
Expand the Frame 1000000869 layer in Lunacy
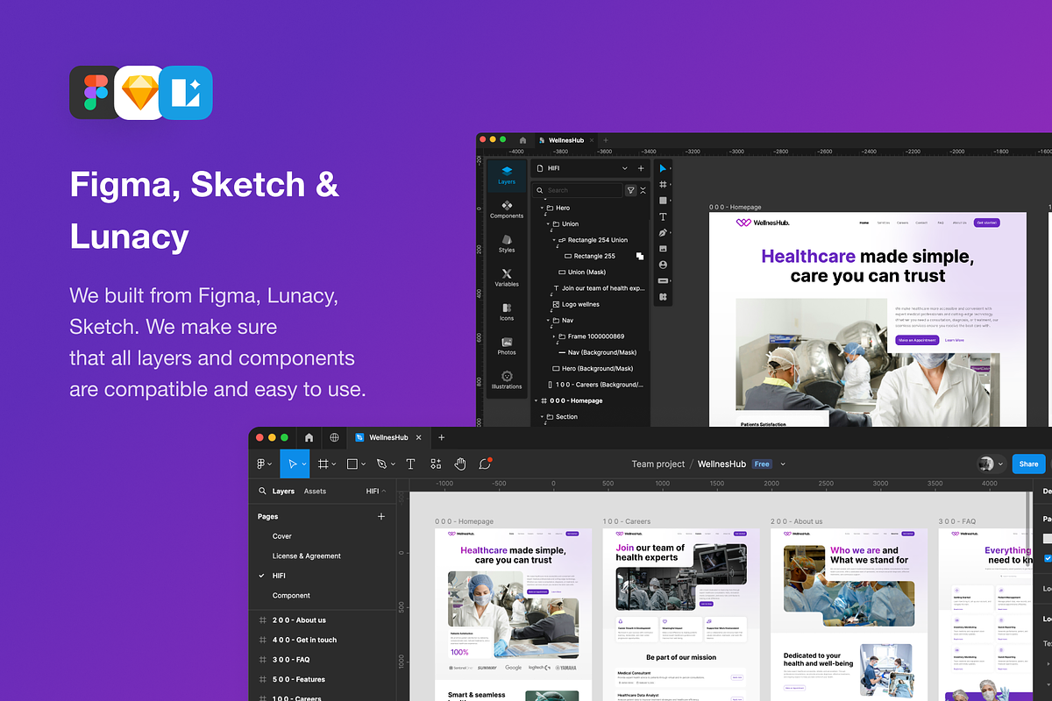pyautogui.click(x=555, y=336)
